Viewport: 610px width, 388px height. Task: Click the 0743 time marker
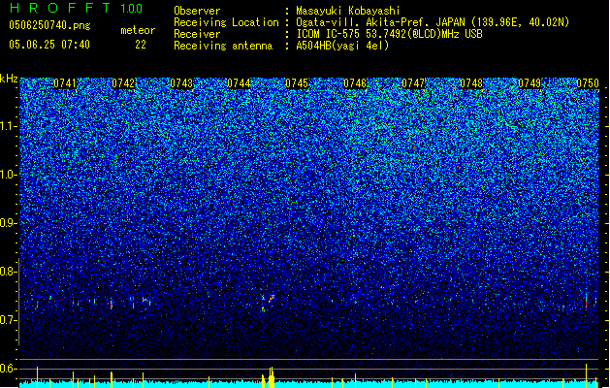pos(181,83)
